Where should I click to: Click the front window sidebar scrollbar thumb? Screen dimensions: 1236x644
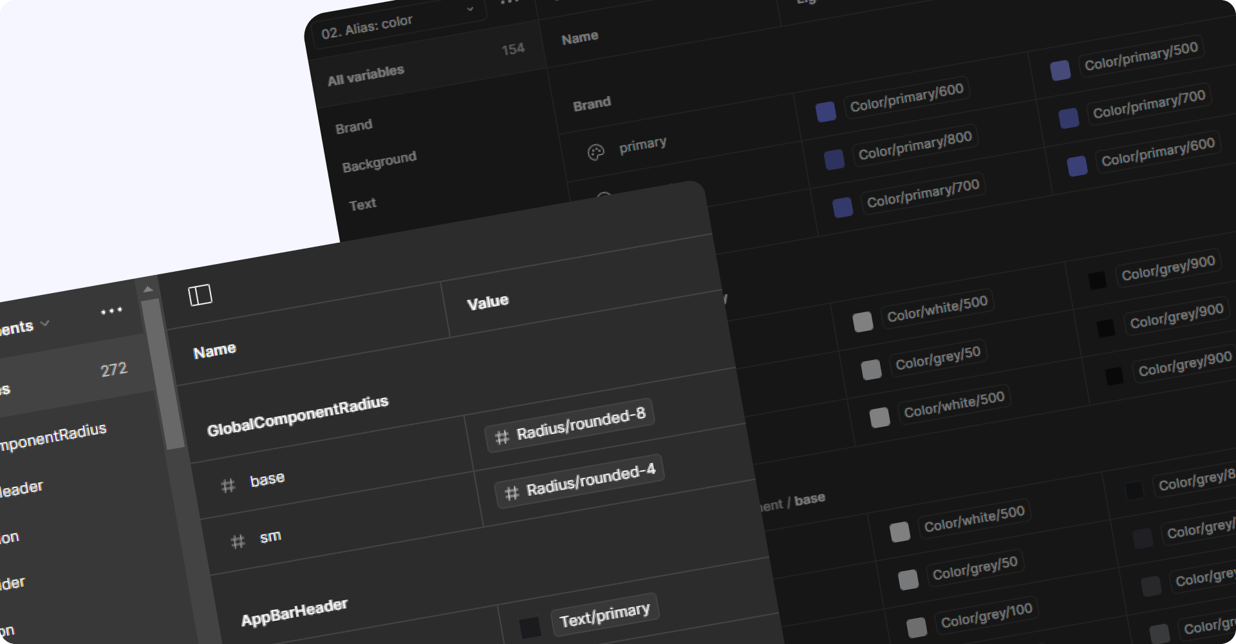pos(163,374)
